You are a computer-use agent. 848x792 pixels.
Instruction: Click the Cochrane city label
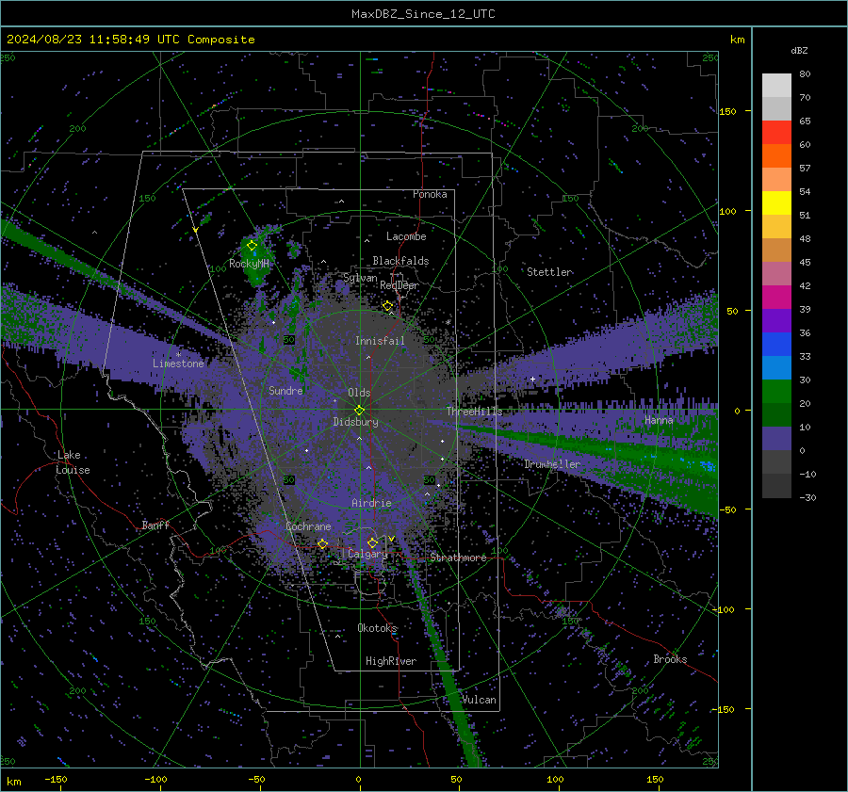308,526
